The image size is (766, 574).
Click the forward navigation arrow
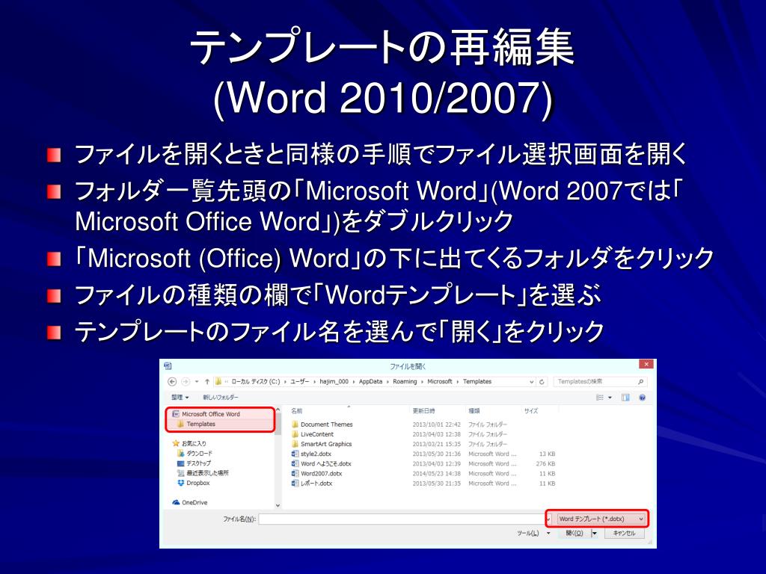click(x=186, y=382)
